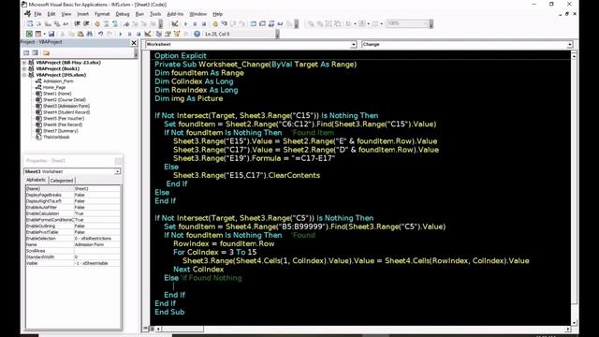The image size is (599, 337).
Task: Open the Worksheet object dropdown
Action: coord(354,45)
